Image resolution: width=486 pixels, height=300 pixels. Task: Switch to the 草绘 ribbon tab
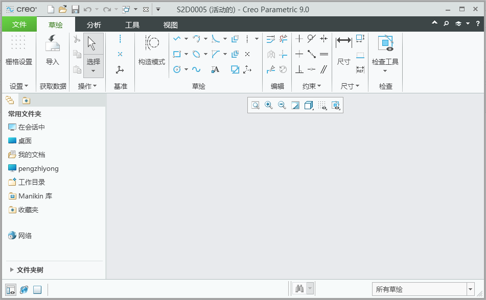(56, 25)
